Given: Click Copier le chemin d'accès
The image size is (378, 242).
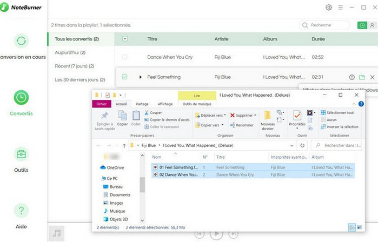Looking at the screenshot, I should [167, 120].
